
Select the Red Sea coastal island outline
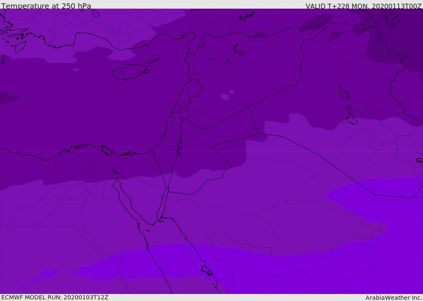207,270
